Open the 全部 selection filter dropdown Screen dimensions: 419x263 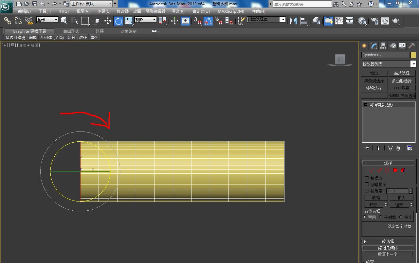pyautogui.click(x=47, y=20)
